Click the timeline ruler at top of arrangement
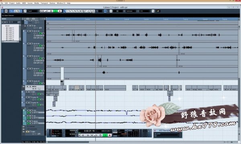 142,19
